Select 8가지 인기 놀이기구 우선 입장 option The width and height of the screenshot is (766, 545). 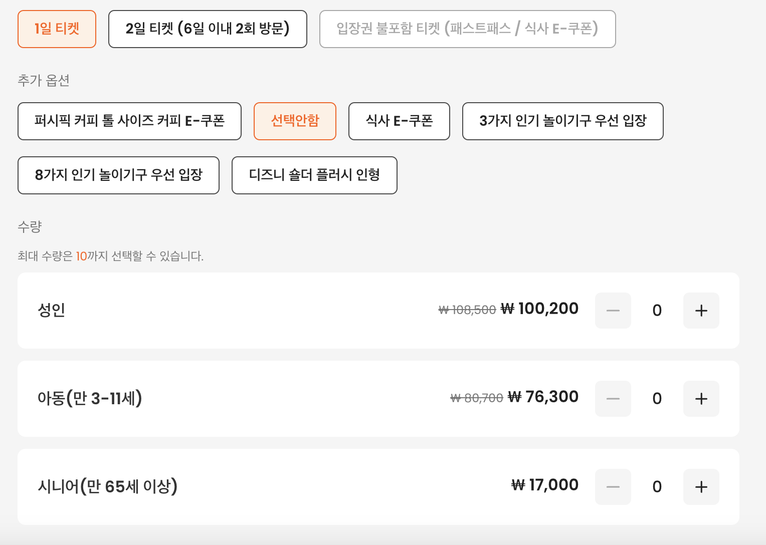pyautogui.click(x=118, y=175)
